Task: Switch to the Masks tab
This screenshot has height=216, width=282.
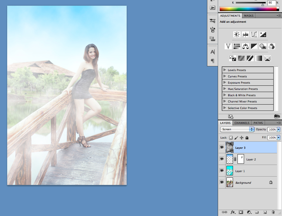Action: click(249, 16)
